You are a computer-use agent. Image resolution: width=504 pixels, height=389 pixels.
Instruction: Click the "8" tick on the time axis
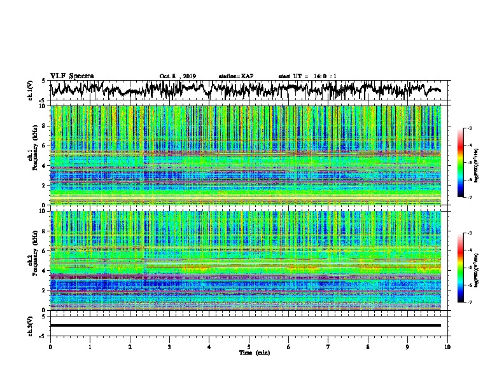tap(368, 347)
